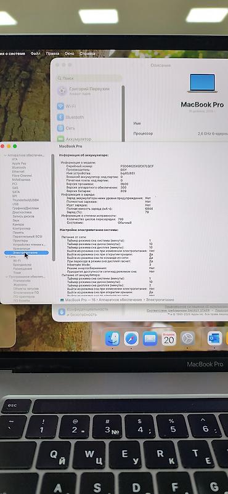The image size is (228, 494).
Task: Open Calendar showing date 20 in Dock
Action: pos(169,339)
